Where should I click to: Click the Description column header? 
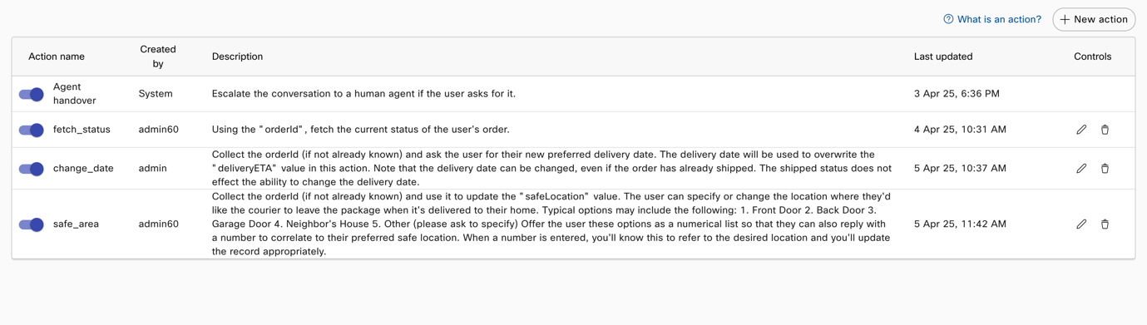tap(237, 57)
